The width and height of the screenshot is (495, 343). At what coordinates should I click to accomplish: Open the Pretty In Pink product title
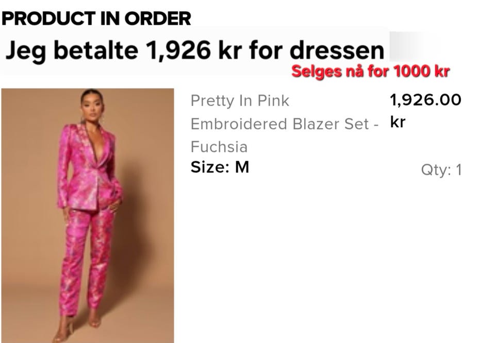[240, 101]
